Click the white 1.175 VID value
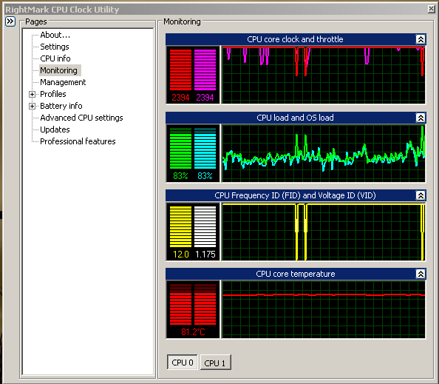This screenshot has height=384, width=439. point(205,255)
